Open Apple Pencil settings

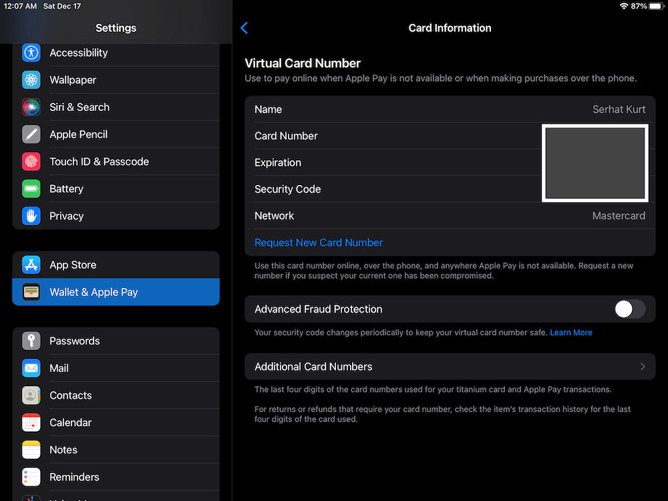pos(116,135)
